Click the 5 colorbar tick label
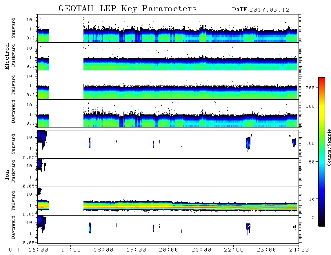 (313, 218)
